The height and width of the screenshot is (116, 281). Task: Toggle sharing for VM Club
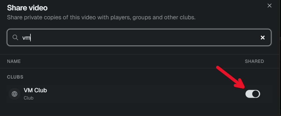pos(253,94)
